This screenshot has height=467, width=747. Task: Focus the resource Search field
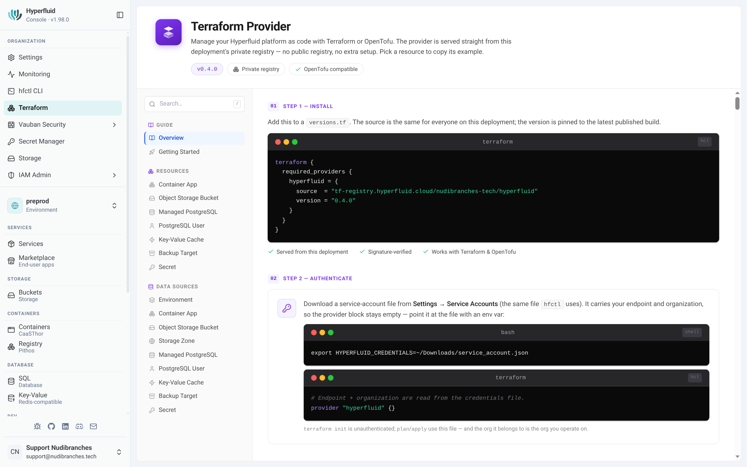(194, 104)
